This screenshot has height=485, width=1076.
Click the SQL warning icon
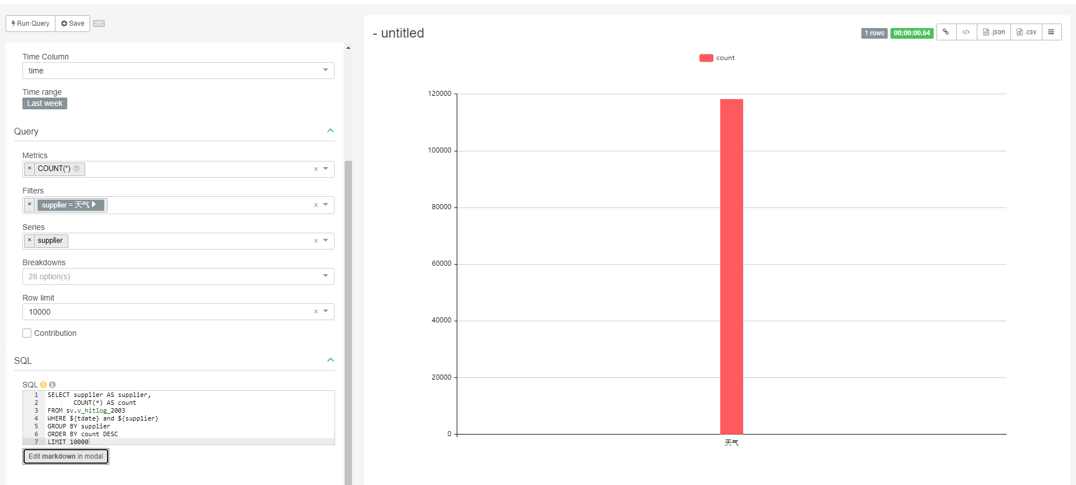(x=43, y=385)
